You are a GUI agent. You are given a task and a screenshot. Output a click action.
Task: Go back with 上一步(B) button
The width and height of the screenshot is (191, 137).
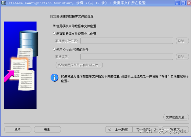pyautogui.click(x=119, y=129)
